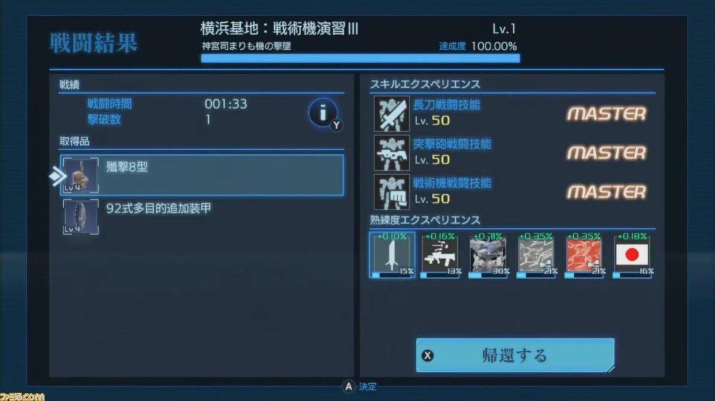Click the 長刀戦闘技能 sword mech icon
This screenshot has width=715, height=401.
pos(392,113)
